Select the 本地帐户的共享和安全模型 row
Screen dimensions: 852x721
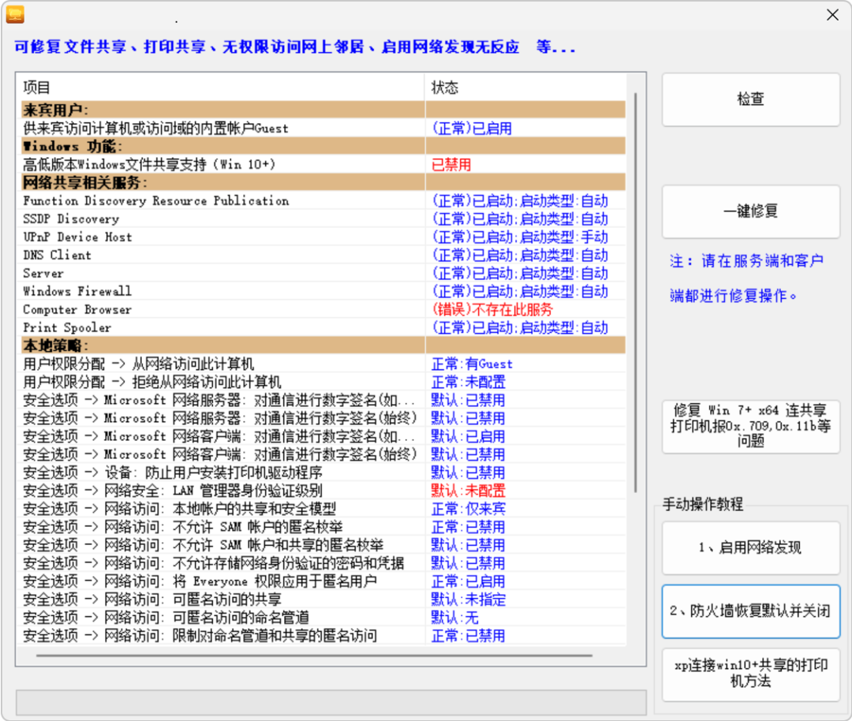coord(324,509)
